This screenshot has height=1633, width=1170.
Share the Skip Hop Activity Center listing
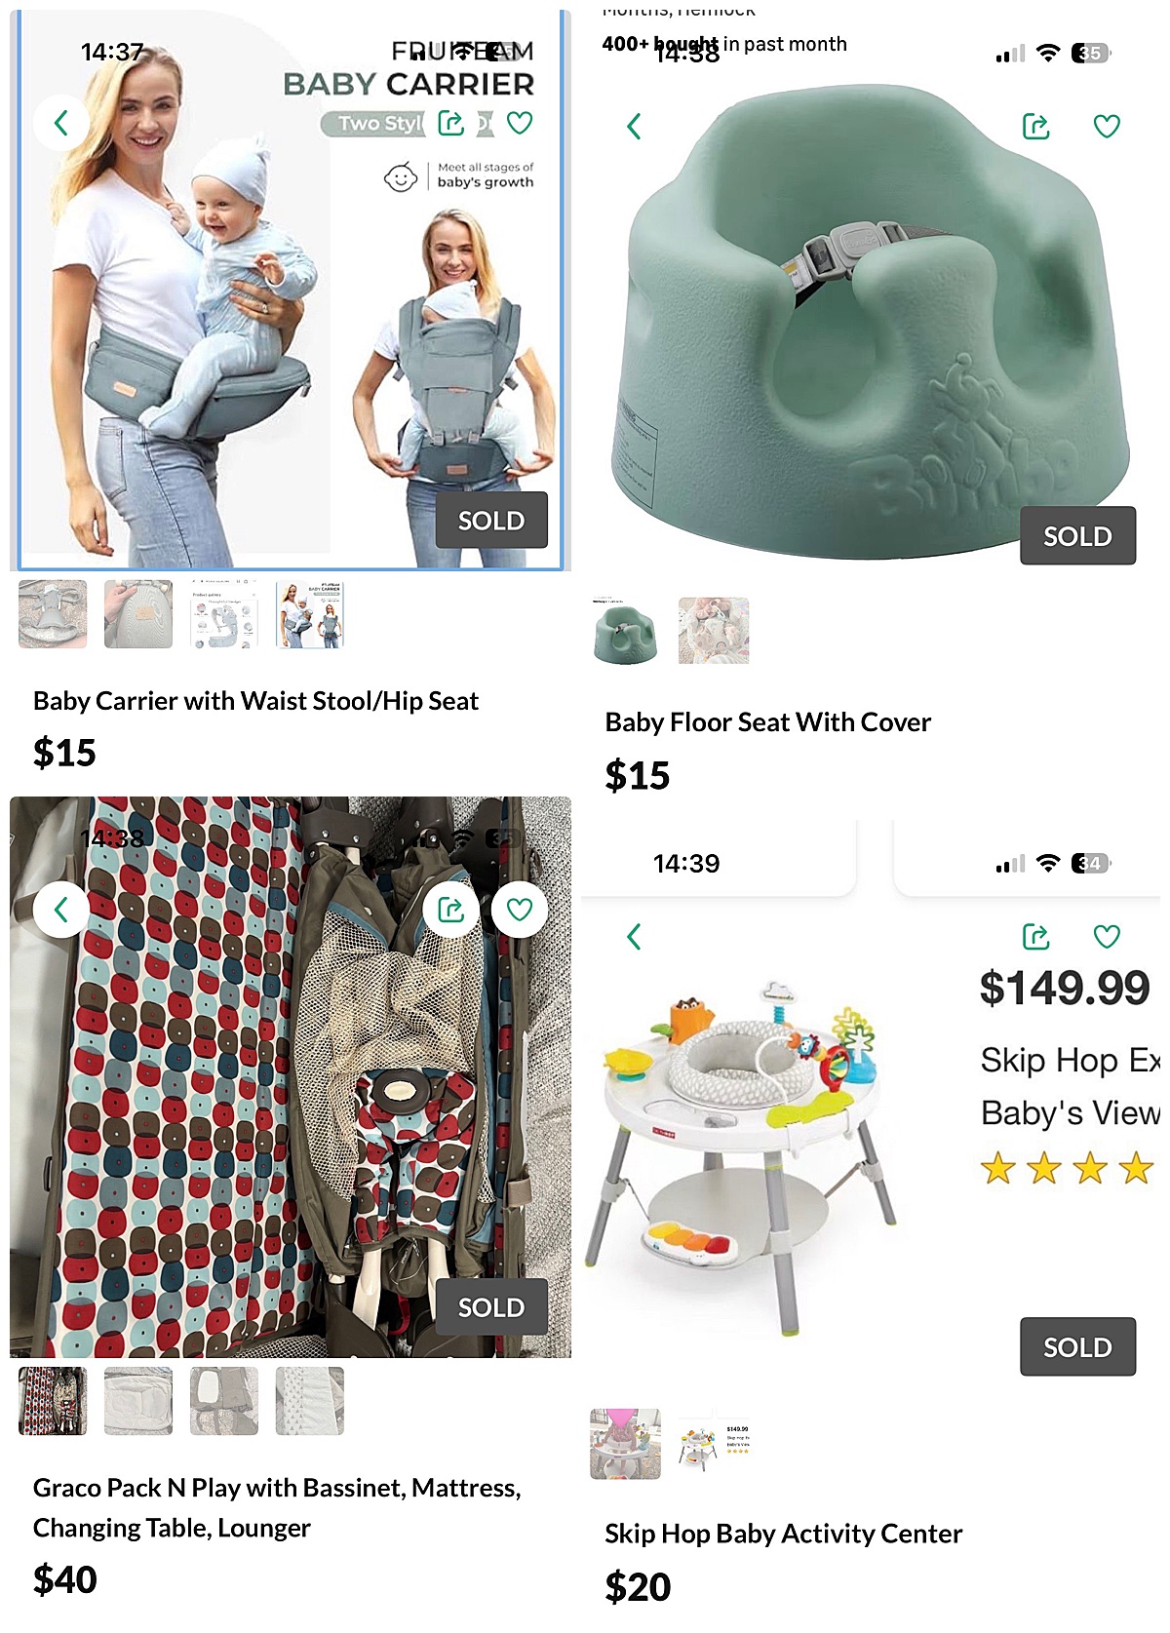click(x=1035, y=937)
